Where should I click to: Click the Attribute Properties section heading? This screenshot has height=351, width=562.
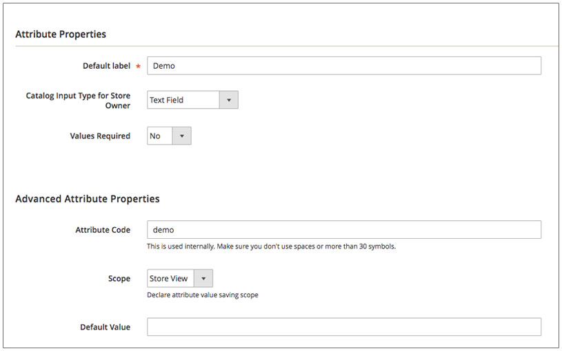(61, 34)
